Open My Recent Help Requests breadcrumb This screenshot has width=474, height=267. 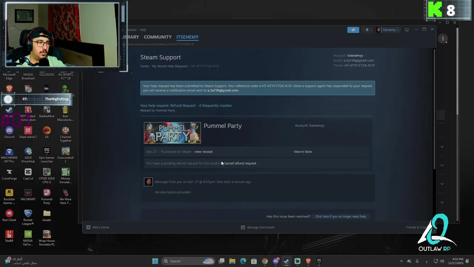point(170,66)
